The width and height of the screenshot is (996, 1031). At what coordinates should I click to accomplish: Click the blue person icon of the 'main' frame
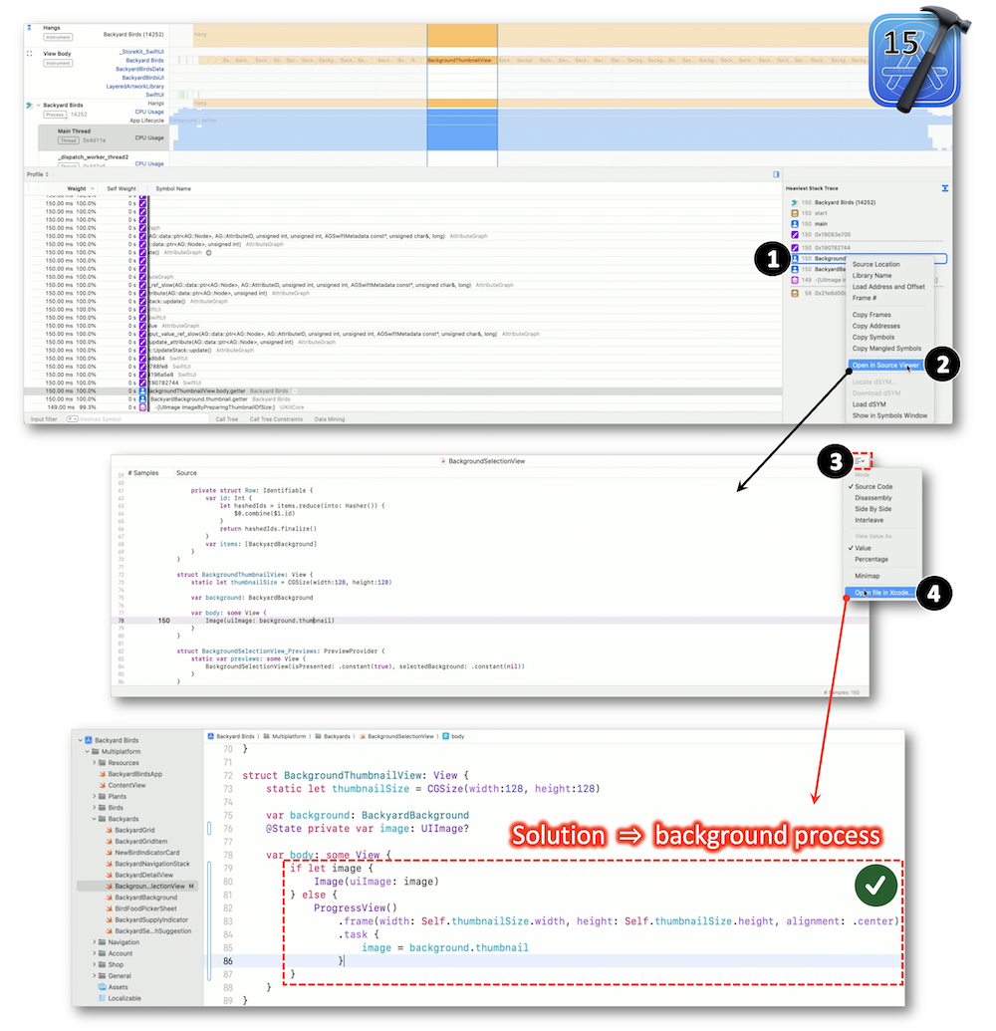click(x=794, y=223)
